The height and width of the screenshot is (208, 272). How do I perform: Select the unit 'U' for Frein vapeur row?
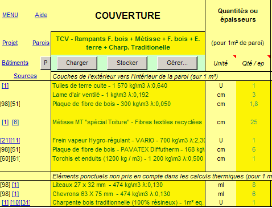221,140
